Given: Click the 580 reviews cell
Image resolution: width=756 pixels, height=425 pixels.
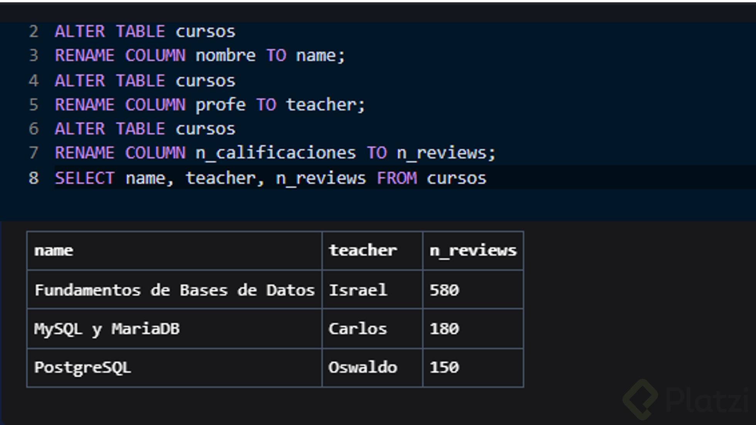Looking at the screenshot, I should (x=444, y=290).
